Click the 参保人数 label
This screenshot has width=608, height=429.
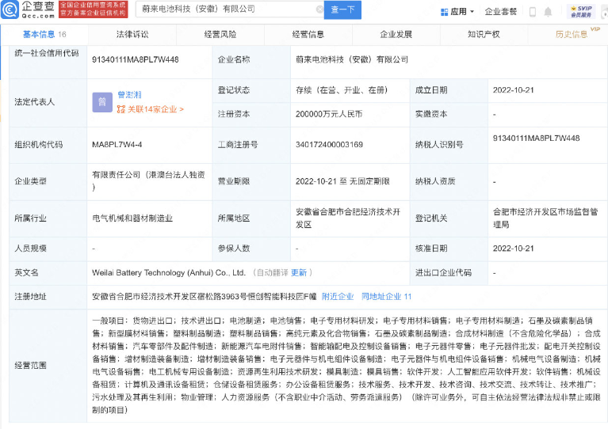coord(234,249)
